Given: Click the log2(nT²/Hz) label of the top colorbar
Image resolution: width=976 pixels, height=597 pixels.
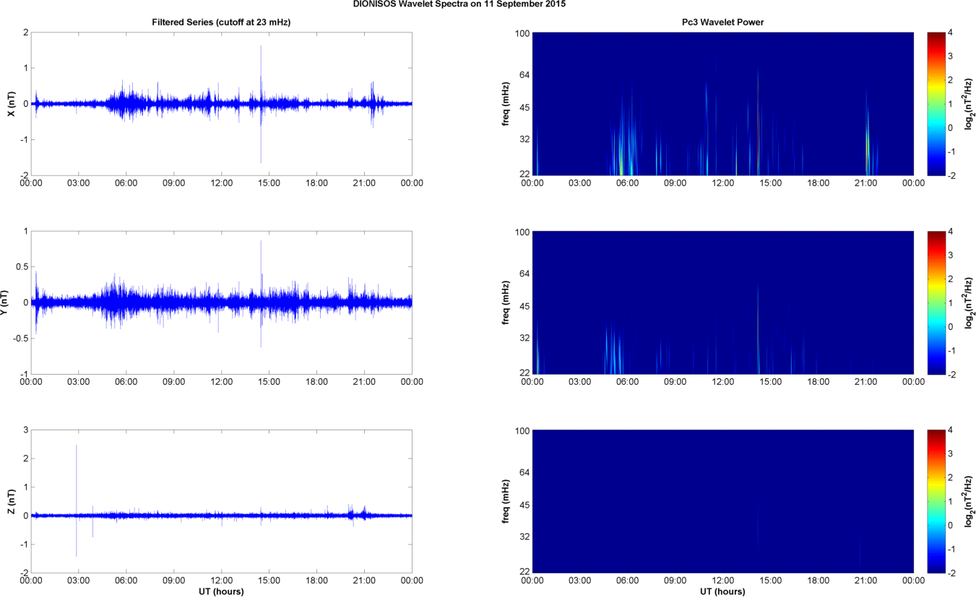Looking at the screenshot, I should coord(969,104).
